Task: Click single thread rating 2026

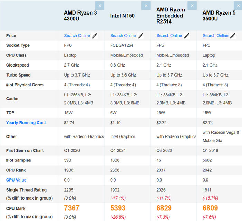Action: tap(161, 190)
